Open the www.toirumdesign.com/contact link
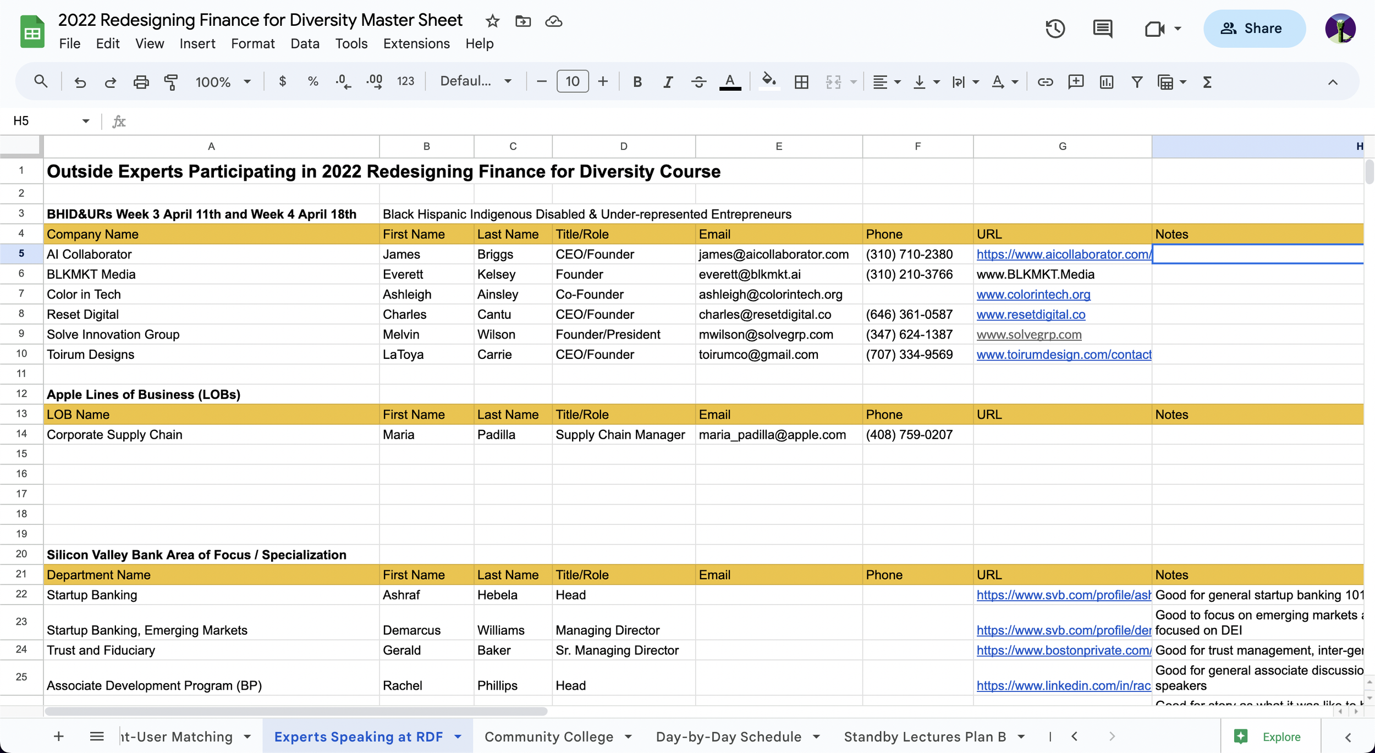This screenshot has width=1375, height=753. [1064, 355]
